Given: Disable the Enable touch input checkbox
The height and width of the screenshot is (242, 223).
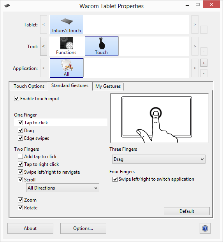Looking at the screenshot, I should coord(17,98).
